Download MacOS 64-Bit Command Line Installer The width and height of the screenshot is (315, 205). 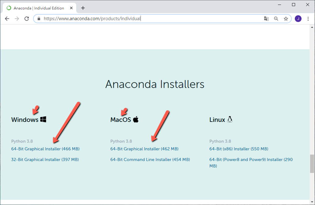[150, 159]
